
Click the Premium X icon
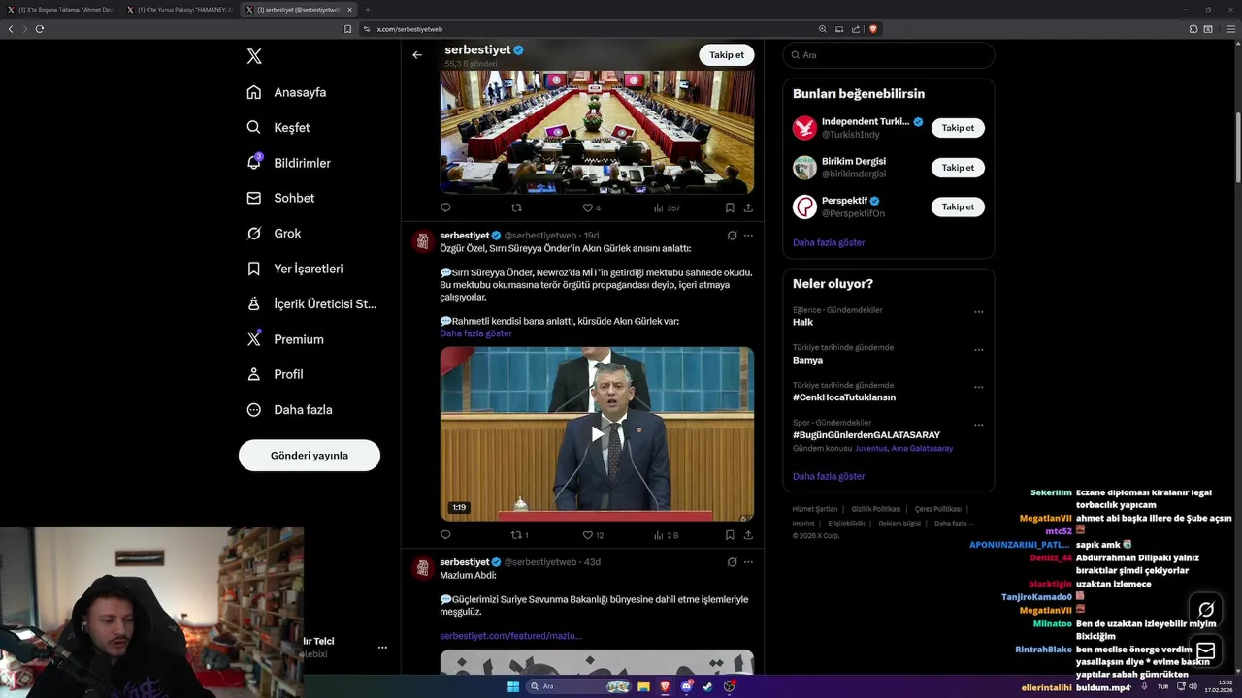pyautogui.click(x=254, y=339)
